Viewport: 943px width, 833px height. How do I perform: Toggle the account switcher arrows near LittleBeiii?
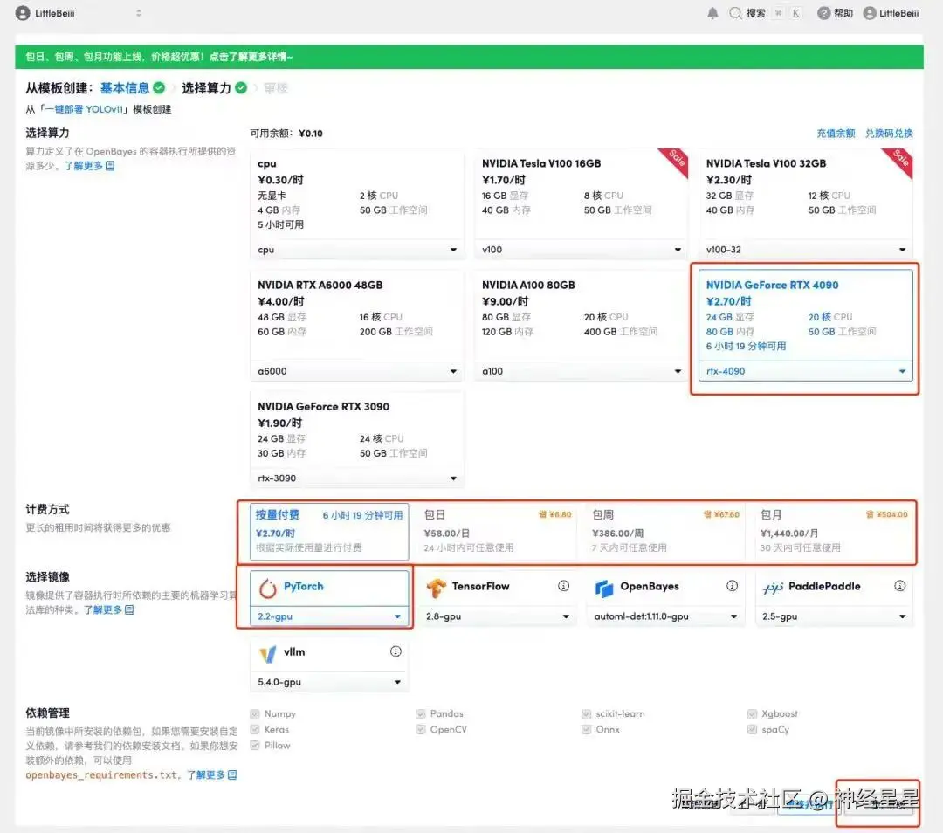tap(139, 13)
